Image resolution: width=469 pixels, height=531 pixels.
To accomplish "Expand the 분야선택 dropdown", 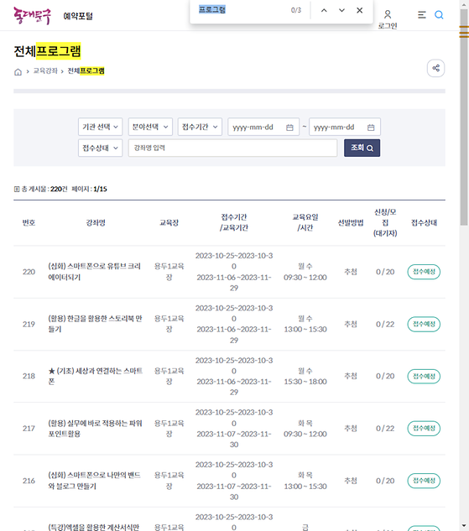I will coord(150,127).
